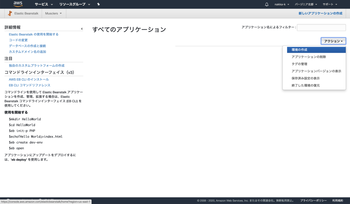Viewport: 350px width, 204px height.
Task: Open the プライバシーポリシー footer link
Action: (313, 200)
